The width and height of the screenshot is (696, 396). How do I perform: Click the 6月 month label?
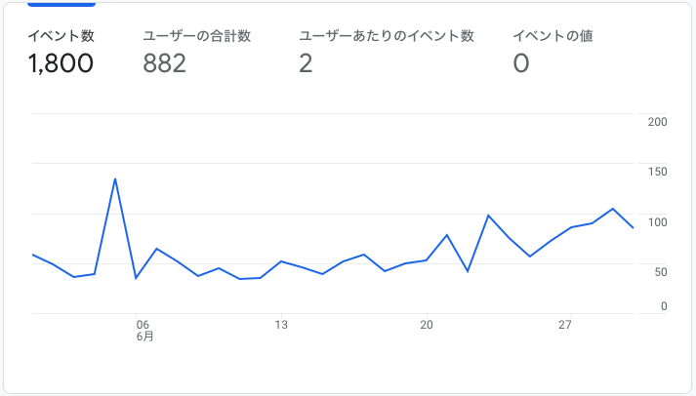coord(144,337)
